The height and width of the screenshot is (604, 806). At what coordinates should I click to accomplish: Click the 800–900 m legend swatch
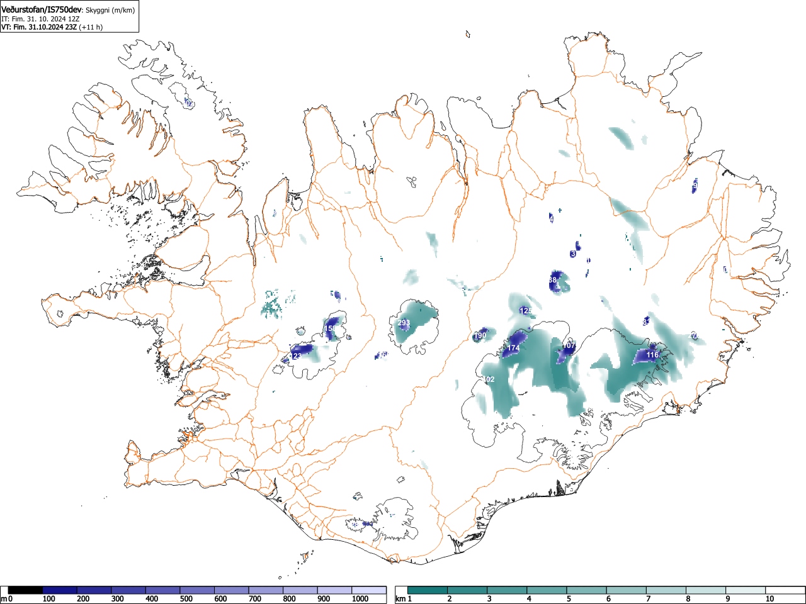click(300, 590)
